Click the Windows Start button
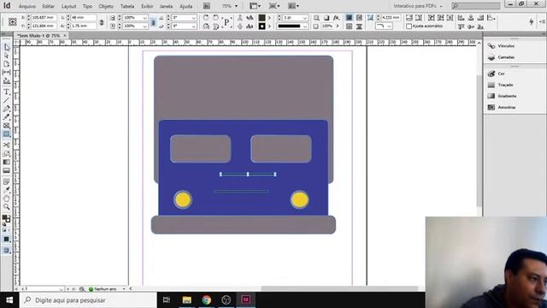547x308 pixels. click(9, 300)
